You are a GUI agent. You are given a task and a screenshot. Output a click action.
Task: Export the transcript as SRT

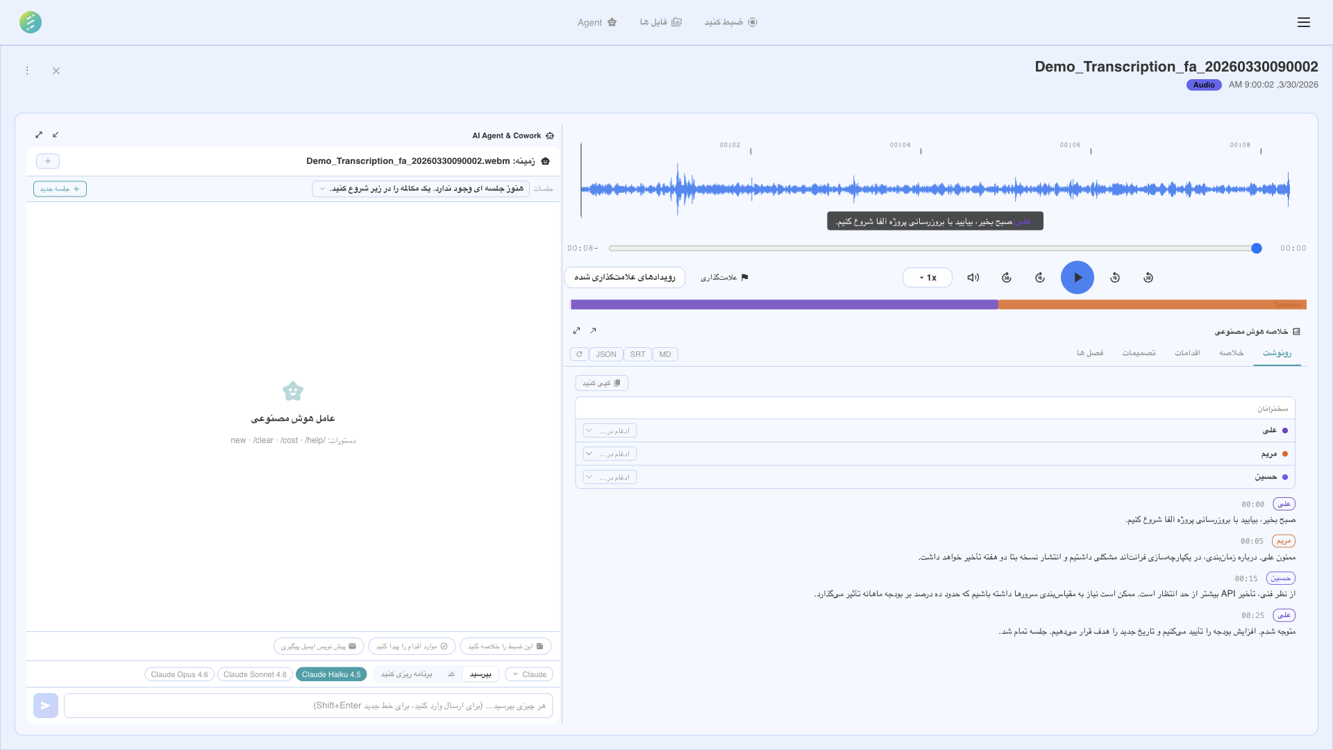tap(637, 354)
